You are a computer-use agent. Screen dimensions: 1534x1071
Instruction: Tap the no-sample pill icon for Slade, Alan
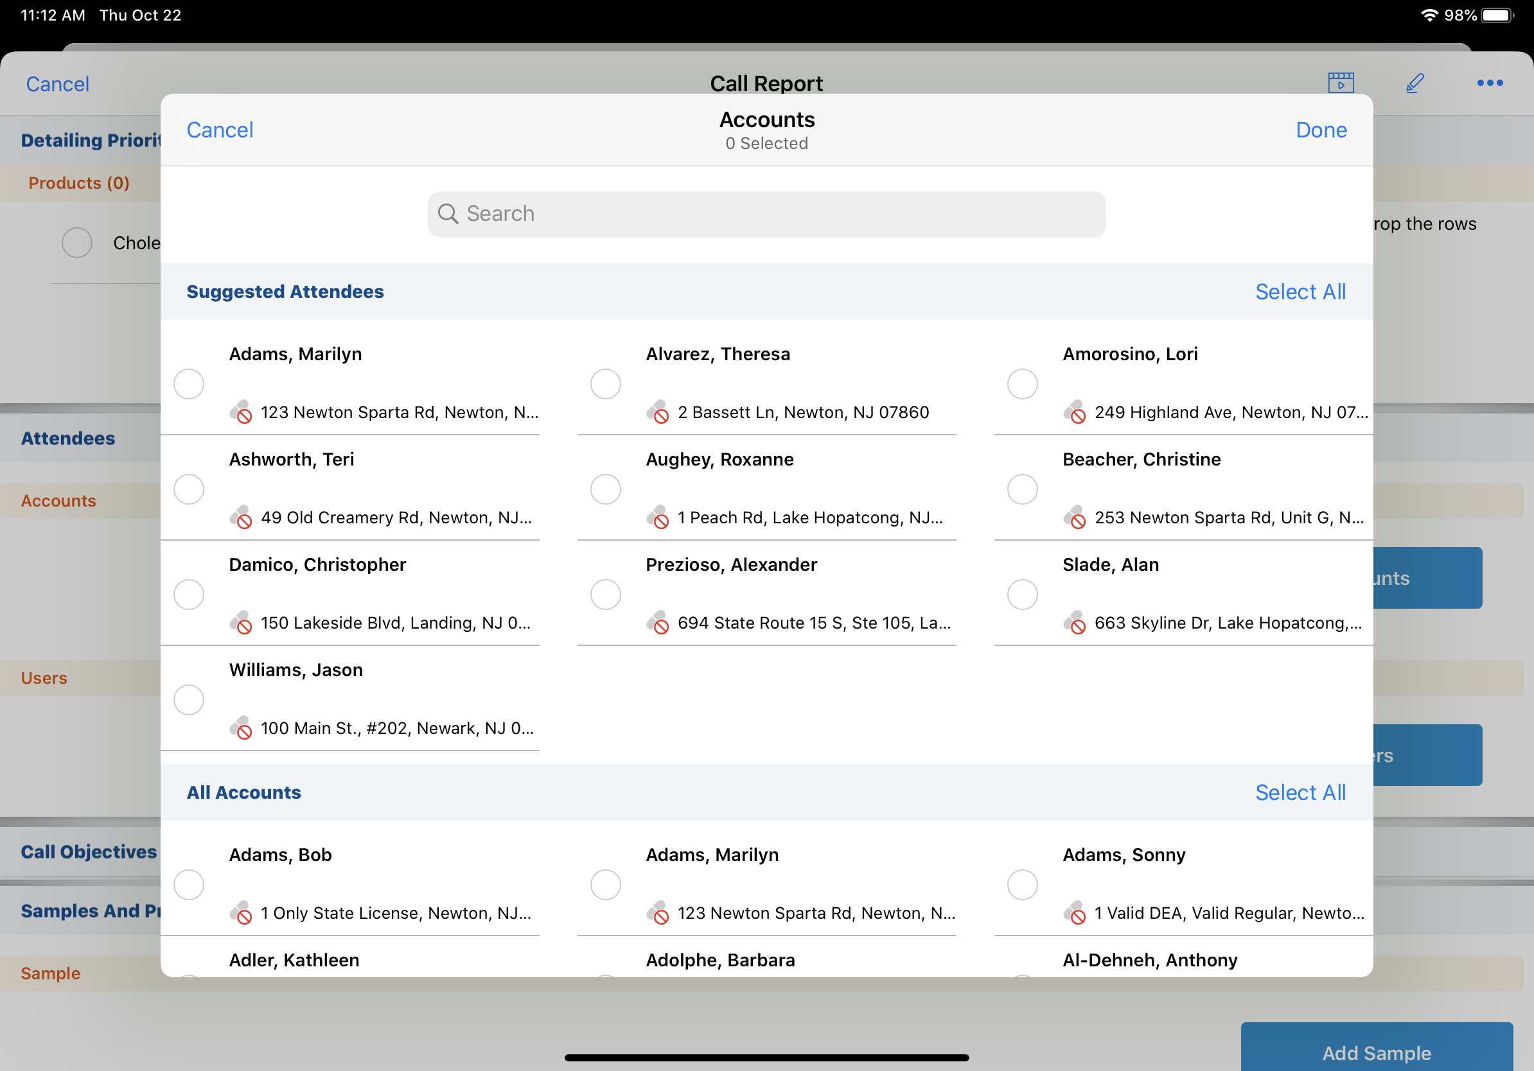point(1074,622)
